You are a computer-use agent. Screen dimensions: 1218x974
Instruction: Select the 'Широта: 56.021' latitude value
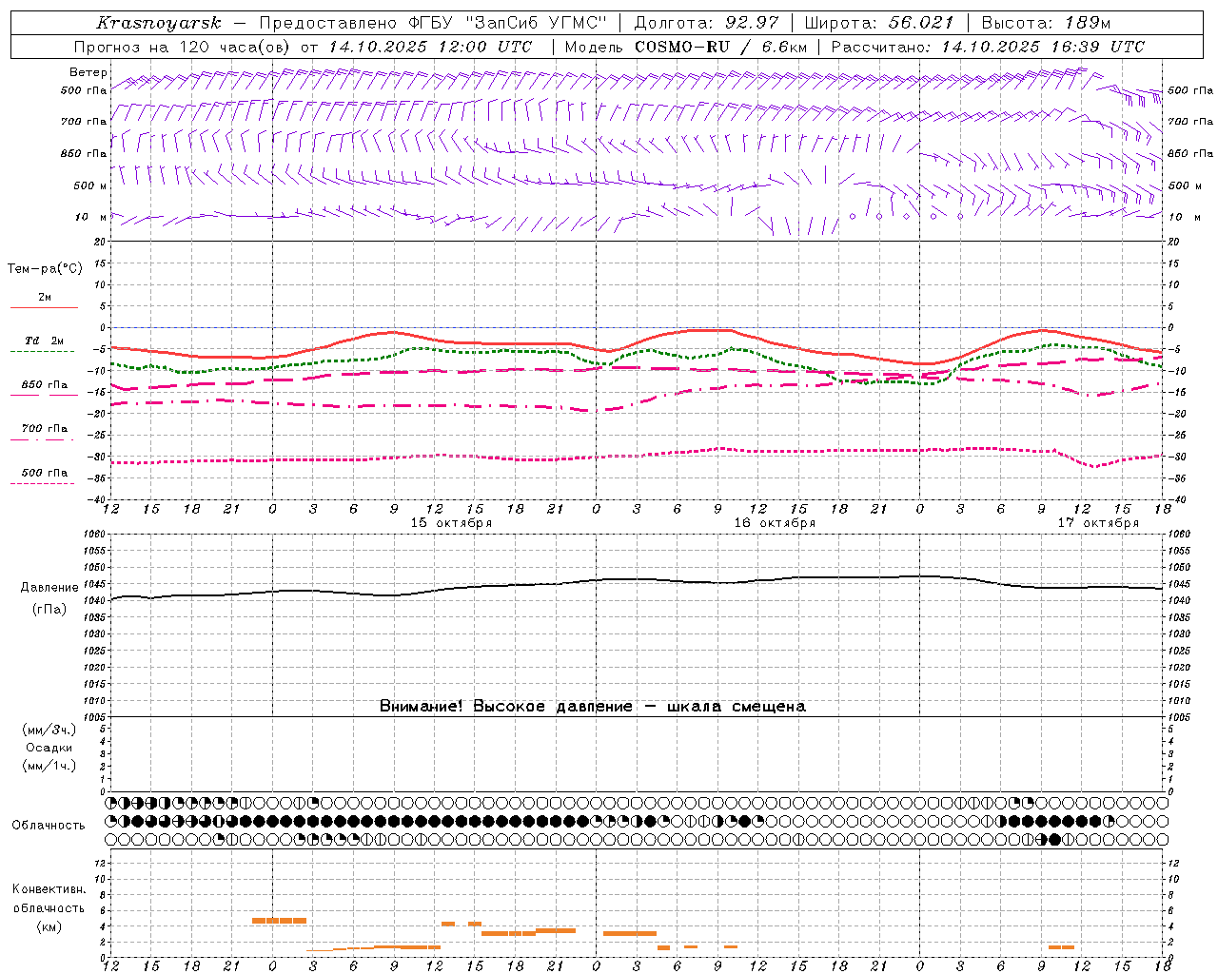click(x=879, y=23)
